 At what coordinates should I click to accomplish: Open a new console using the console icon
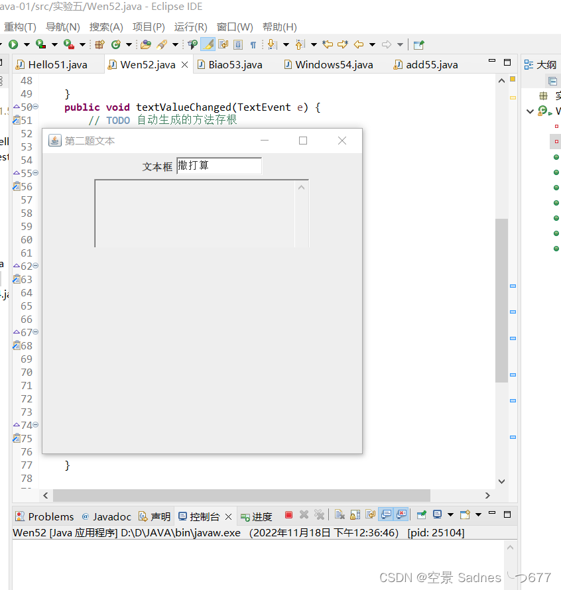464,515
